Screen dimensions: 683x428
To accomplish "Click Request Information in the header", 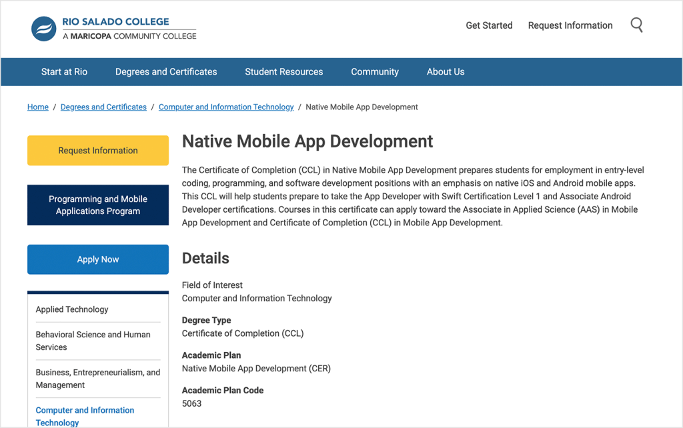I will (x=570, y=25).
